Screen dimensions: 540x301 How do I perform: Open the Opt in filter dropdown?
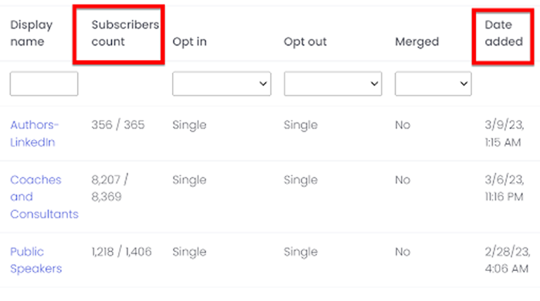[x=221, y=83]
